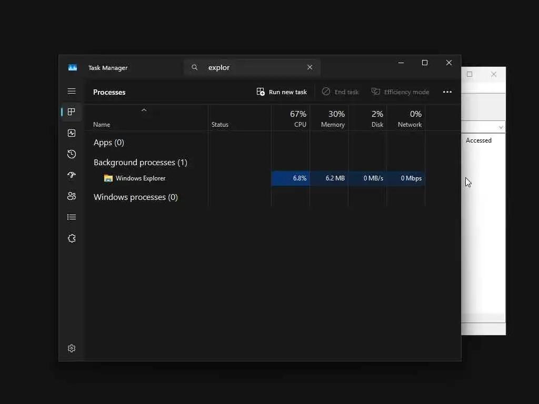Screen dimensions: 539x404
Task: Select the Processes sidebar icon
Action: (72, 112)
